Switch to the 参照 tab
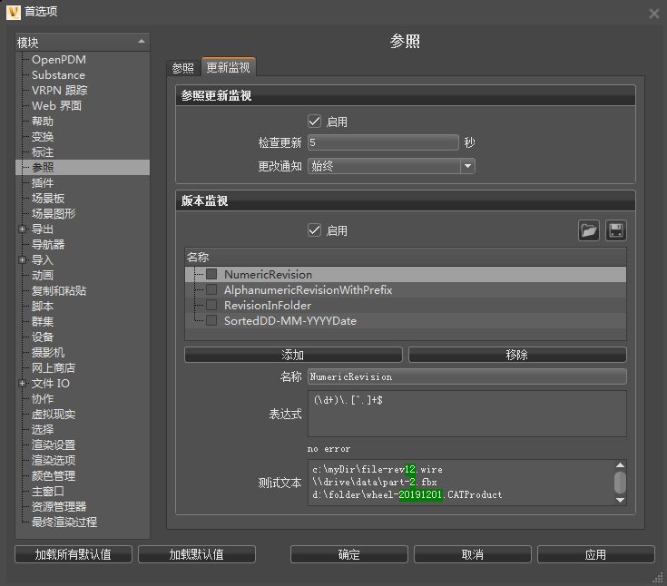This screenshot has height=586, width=667. 183,68
